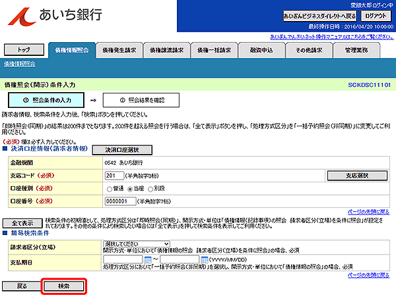The width and height of the screenshot is (396, 306).
Task: Click 0542 あいち銀行 institution text
Action: [124, 163]
